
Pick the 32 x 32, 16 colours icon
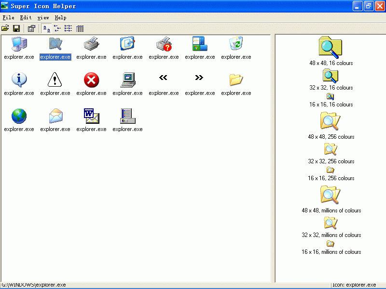point(331,76)
